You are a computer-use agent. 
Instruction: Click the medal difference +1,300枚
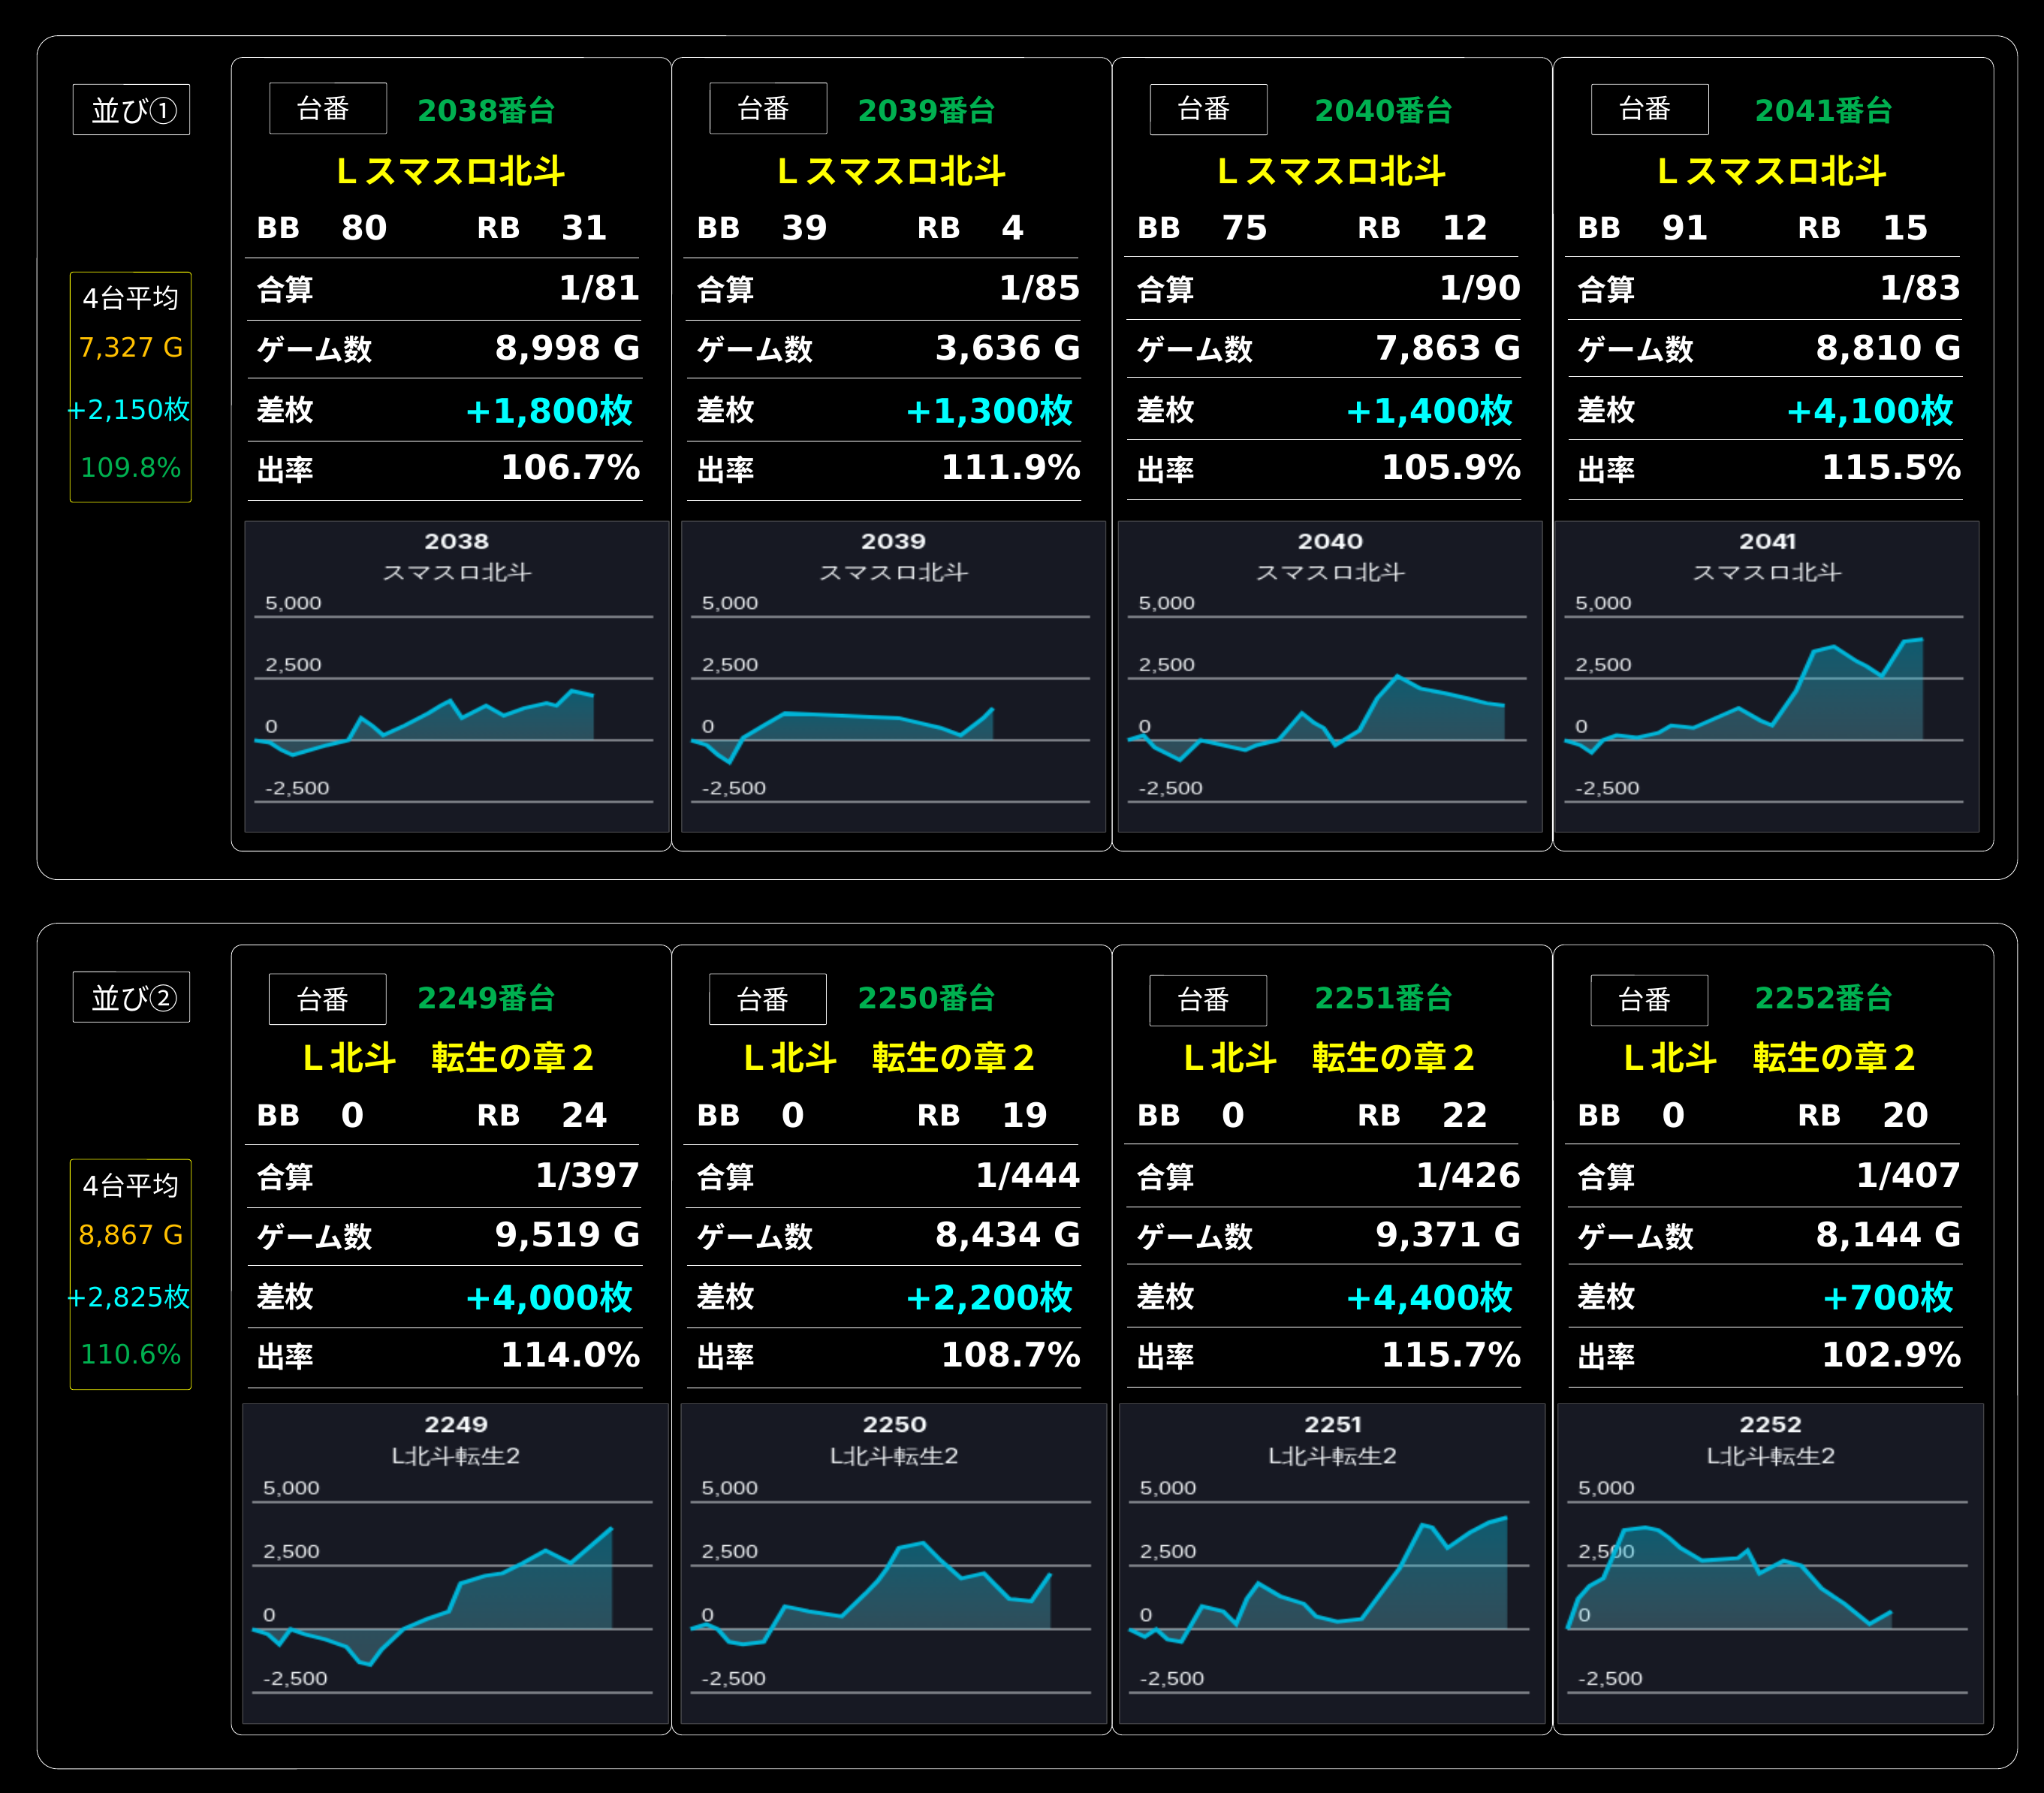click(x=989, y=410)
